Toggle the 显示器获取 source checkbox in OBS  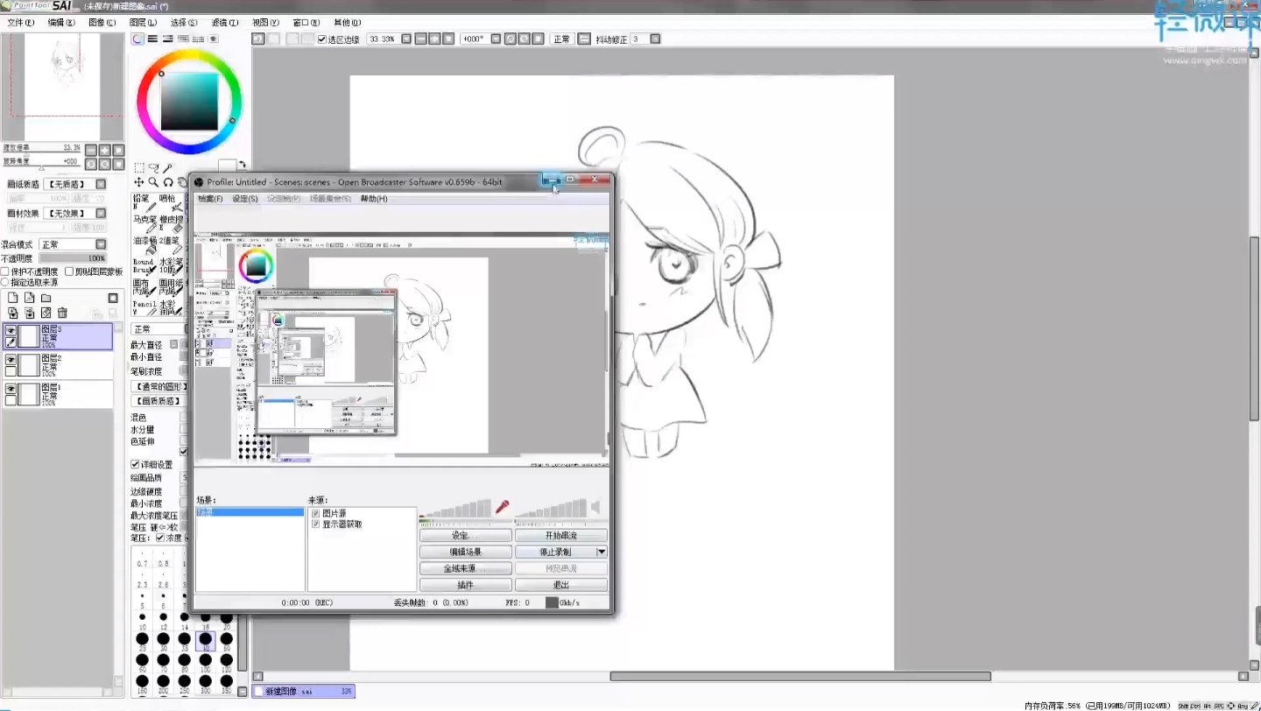(x=316, y=524)
